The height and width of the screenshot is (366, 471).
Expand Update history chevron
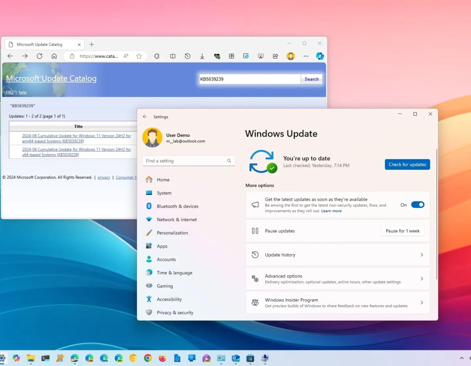point(422,255)
